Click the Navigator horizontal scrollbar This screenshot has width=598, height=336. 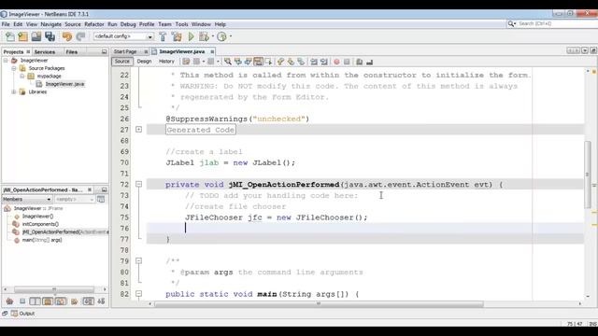(54, 289)
